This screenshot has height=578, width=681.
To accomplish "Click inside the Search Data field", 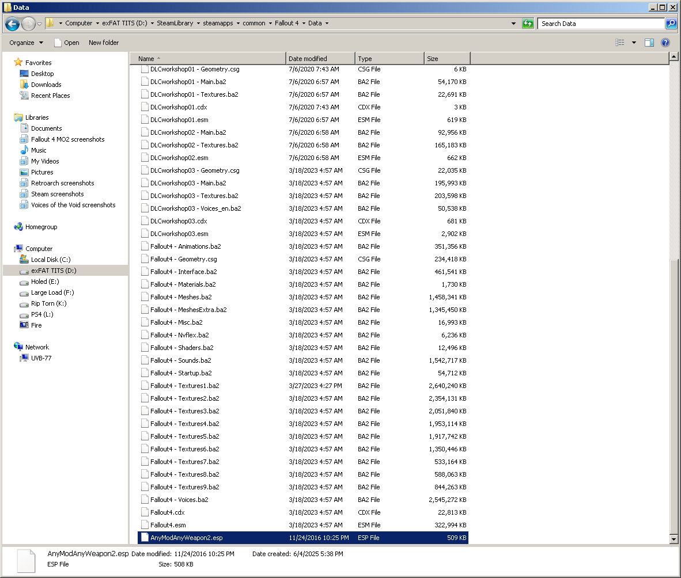I will point(601,24).
